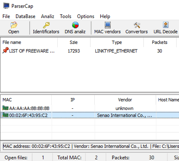This screenshot has height=161, width=179.
Task: Sort files by the Szie column header
Action: pyautogui.click(x=74, y=42)
